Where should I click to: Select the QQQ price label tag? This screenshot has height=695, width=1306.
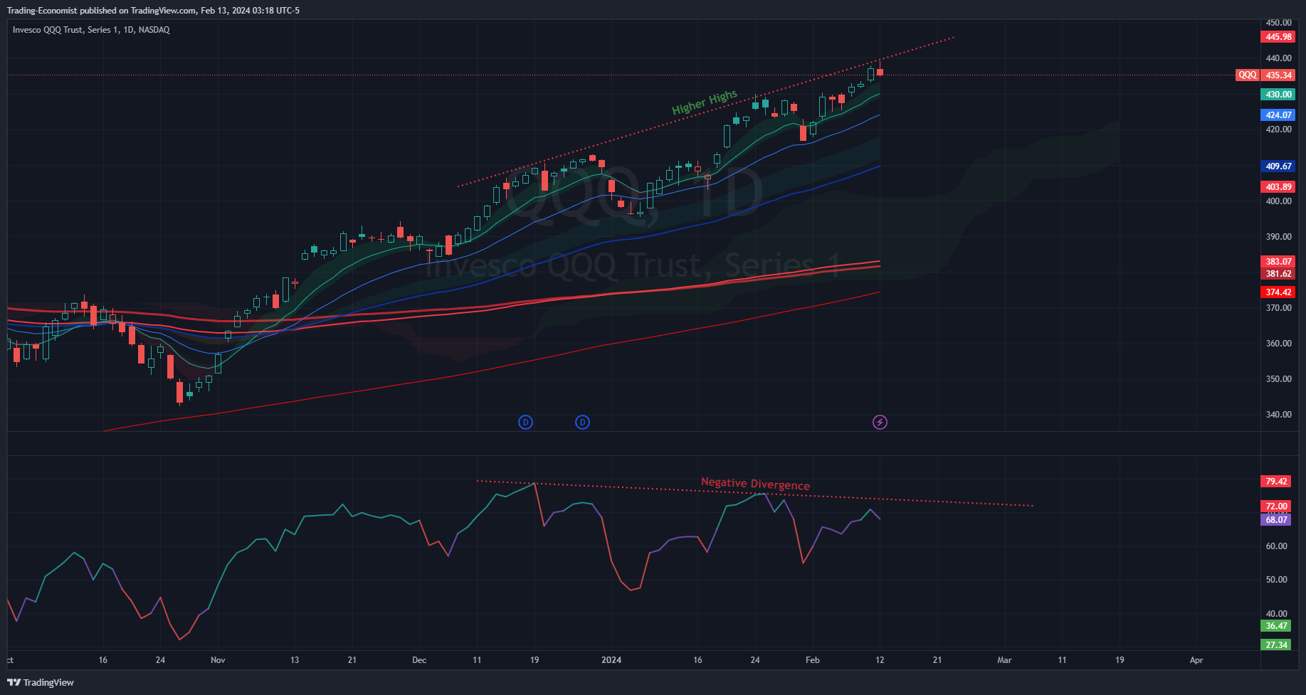1247,75
